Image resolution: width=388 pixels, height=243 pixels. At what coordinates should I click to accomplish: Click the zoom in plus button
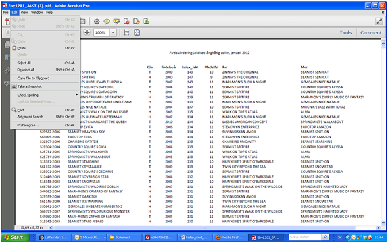coord(87,33)
